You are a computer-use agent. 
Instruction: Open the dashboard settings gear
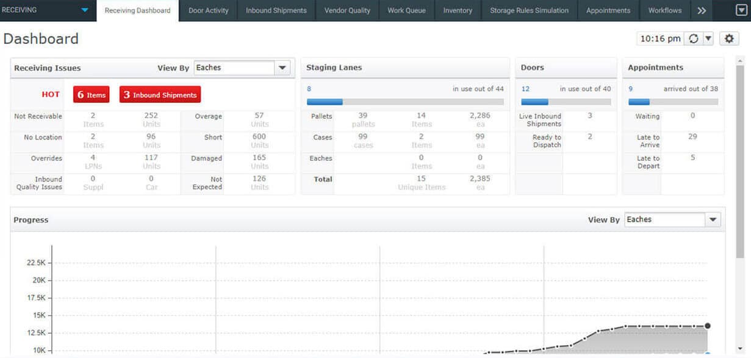tap(729, 38)
